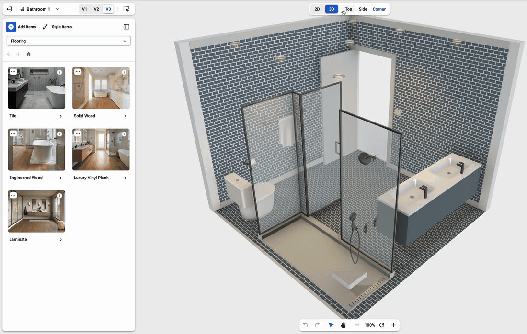Select the white towel on wall

tap(287, 131)
